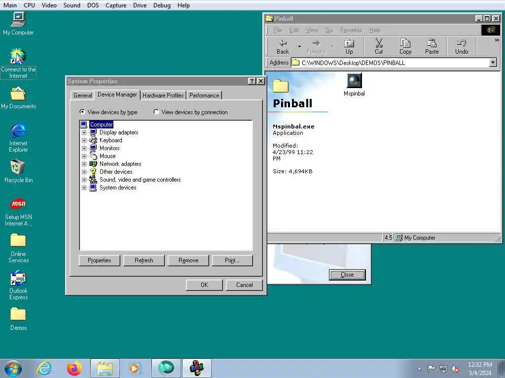Image resolution: width=505 pixels, height=378 pixels.
Task: Expand System devices node
Action: pos(84,188)
